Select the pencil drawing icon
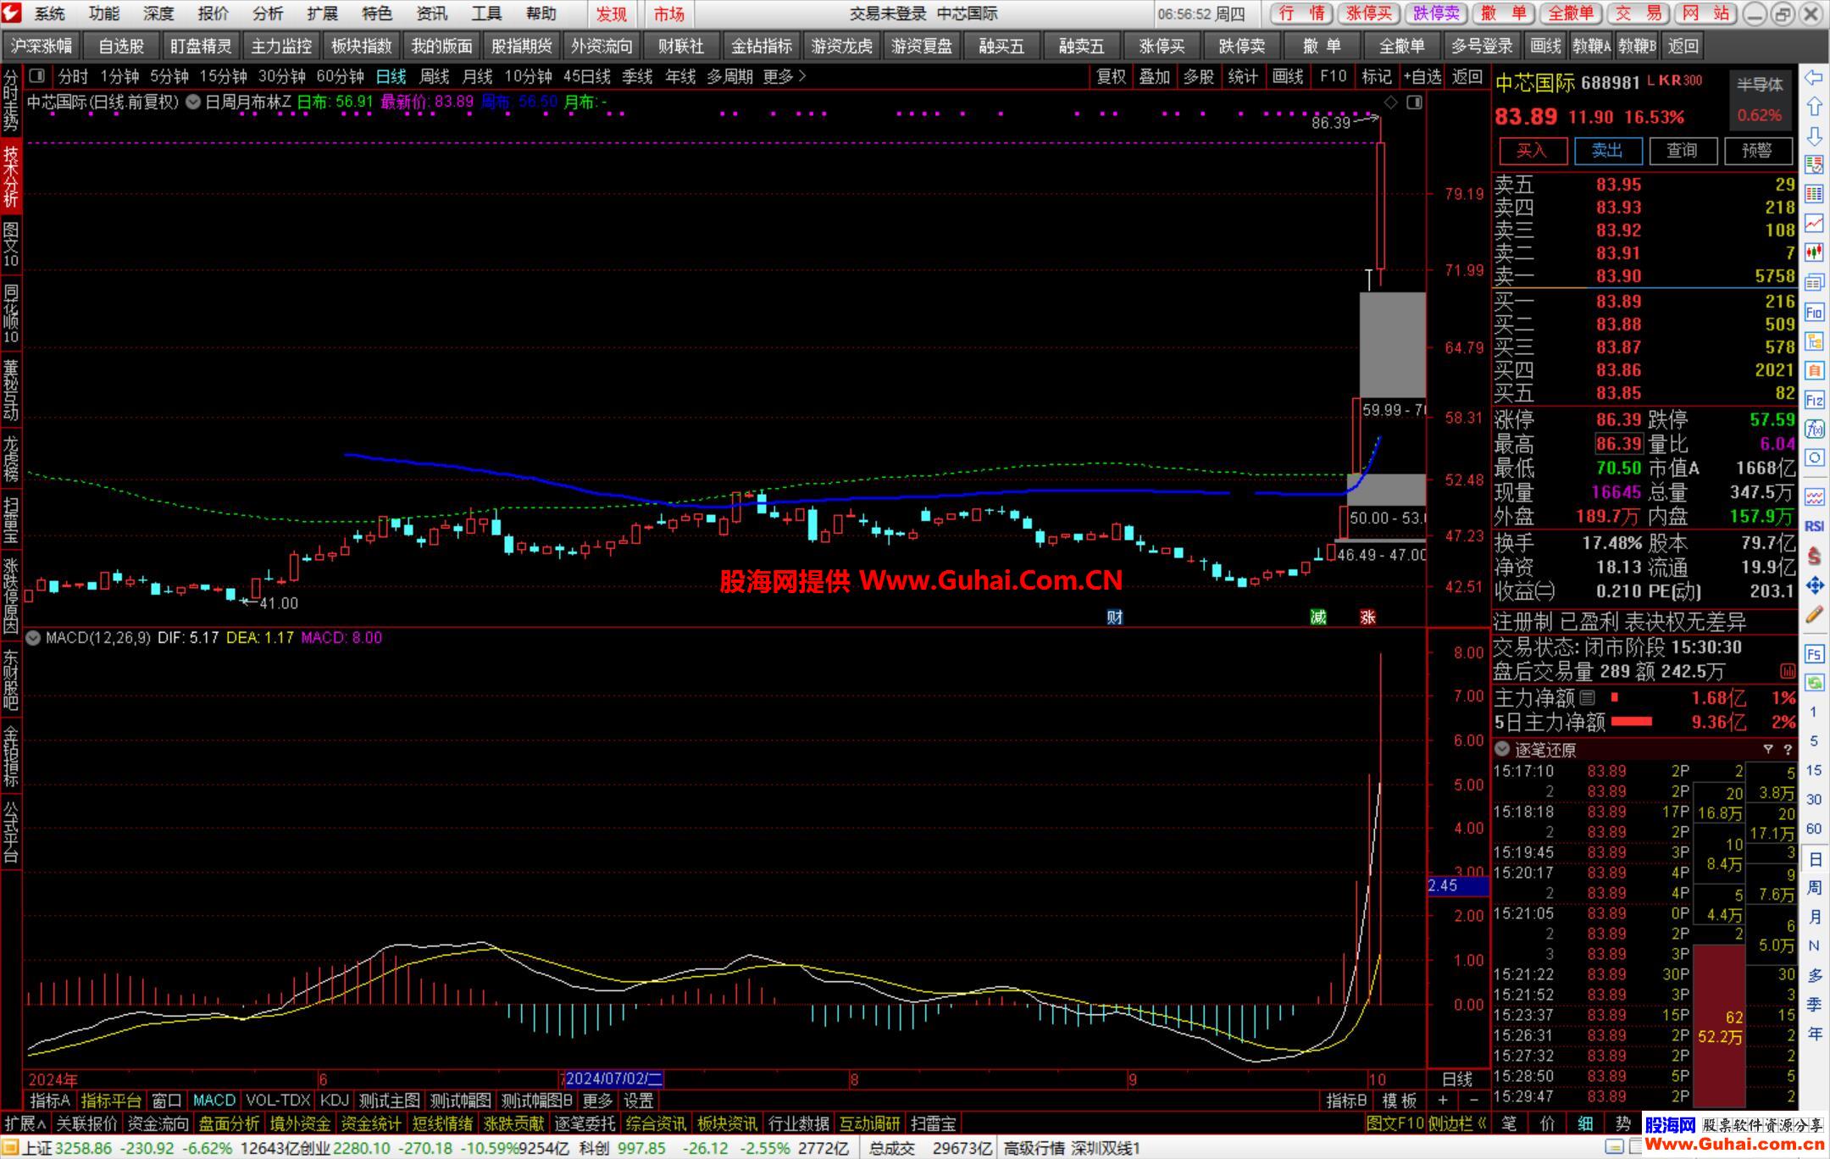Image resolution: width=1830 pixels, height=1159 pixels. point(1814,615)
